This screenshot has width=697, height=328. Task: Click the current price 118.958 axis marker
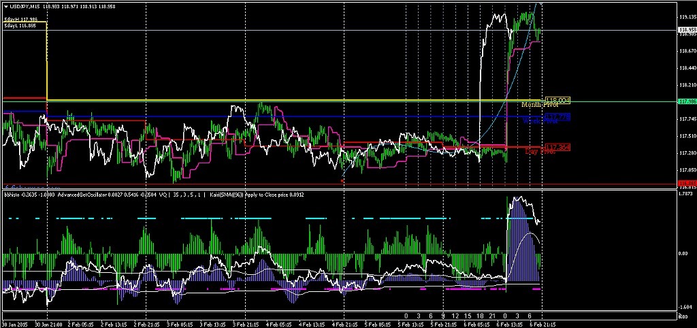(687, 30)
